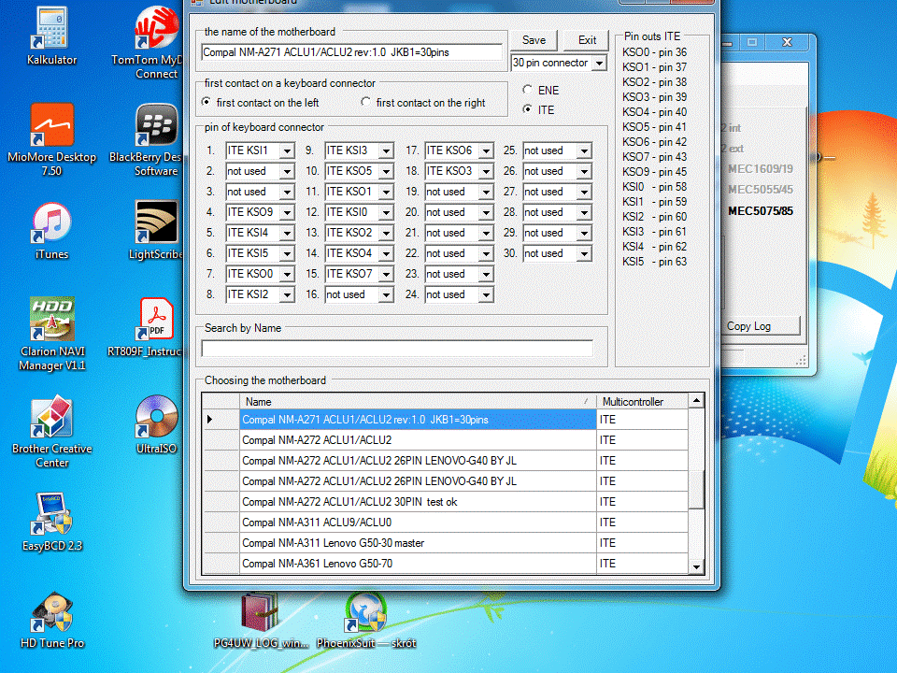Open pin 1 ITE KSI1 dropdown
The height and width of the screenshot is (673, 897).
pos(287,150)
